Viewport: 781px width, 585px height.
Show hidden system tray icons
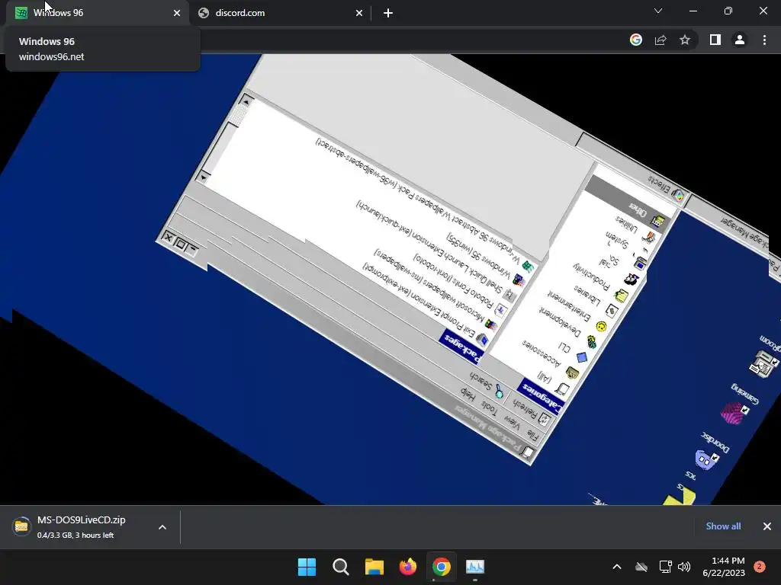[616, 567]
